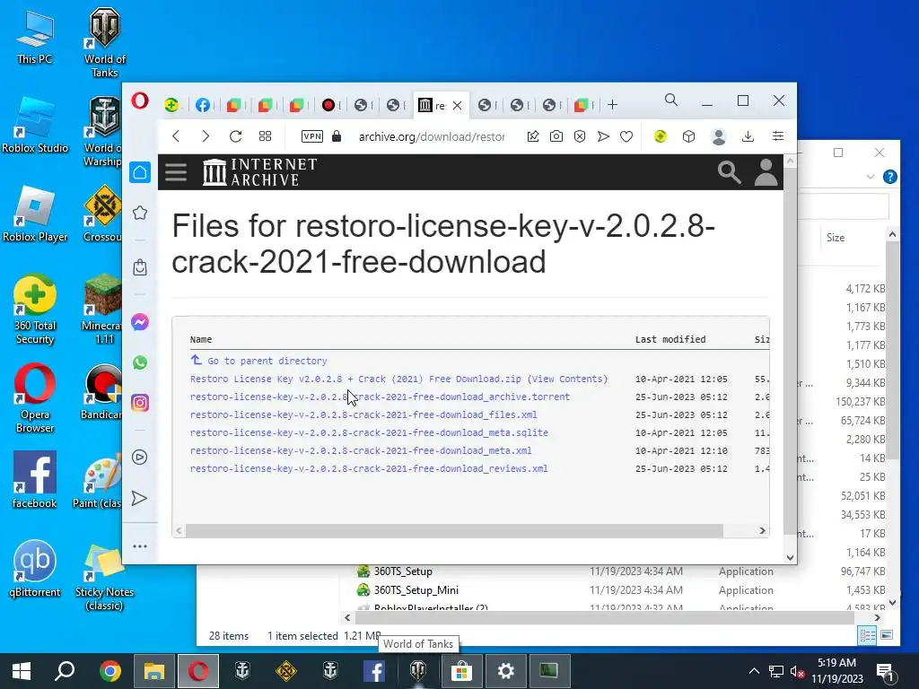Open sidebar three-dots setup
This screenshot has height=689, width=919.
(139, 546)
